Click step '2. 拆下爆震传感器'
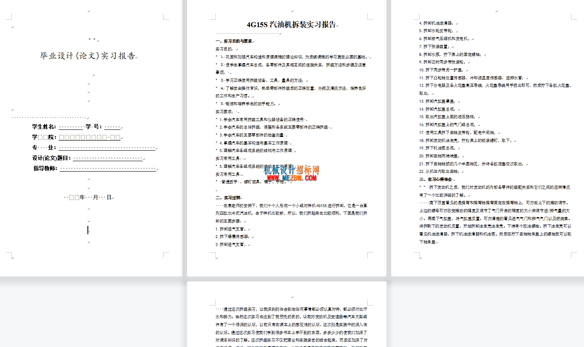Viewport: 584px width, 347px height. click(232, 236)
